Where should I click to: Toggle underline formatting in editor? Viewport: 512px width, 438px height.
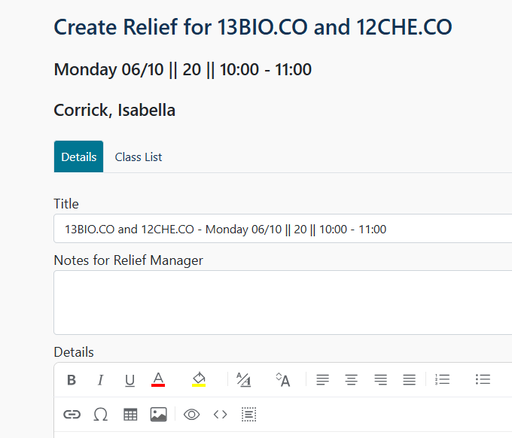click(130, 380)
